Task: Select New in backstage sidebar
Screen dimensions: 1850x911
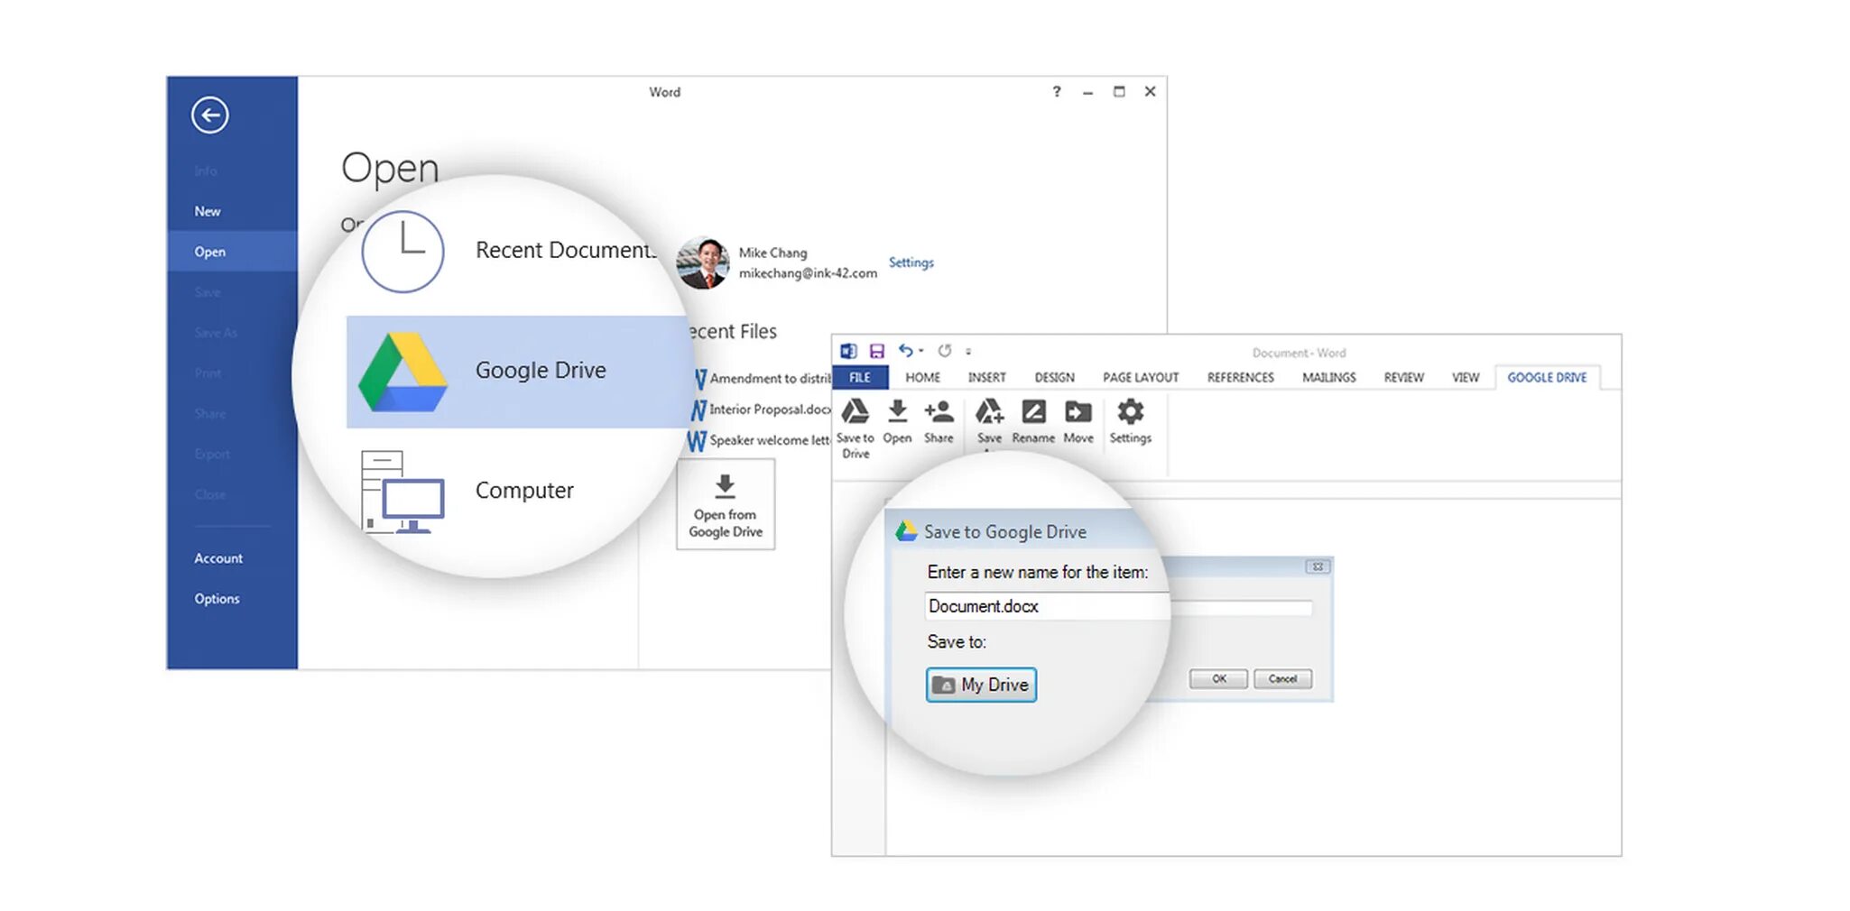Action: coord(208,211)
